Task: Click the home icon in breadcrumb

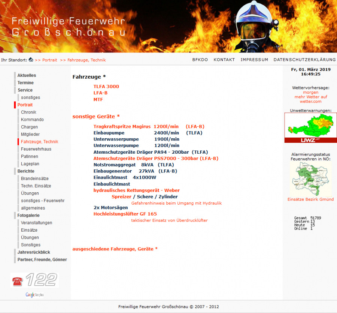Action: (x=31, y=60)
